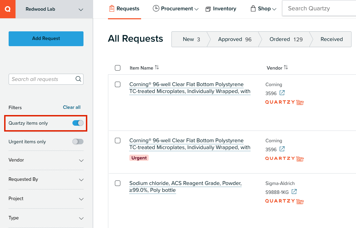Screen dimensions: 356x228
Task: Open the first Corning 96-well microplates item link
Action: click(190, 88)
